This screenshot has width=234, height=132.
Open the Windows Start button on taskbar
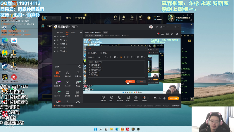tap(96, 129)
